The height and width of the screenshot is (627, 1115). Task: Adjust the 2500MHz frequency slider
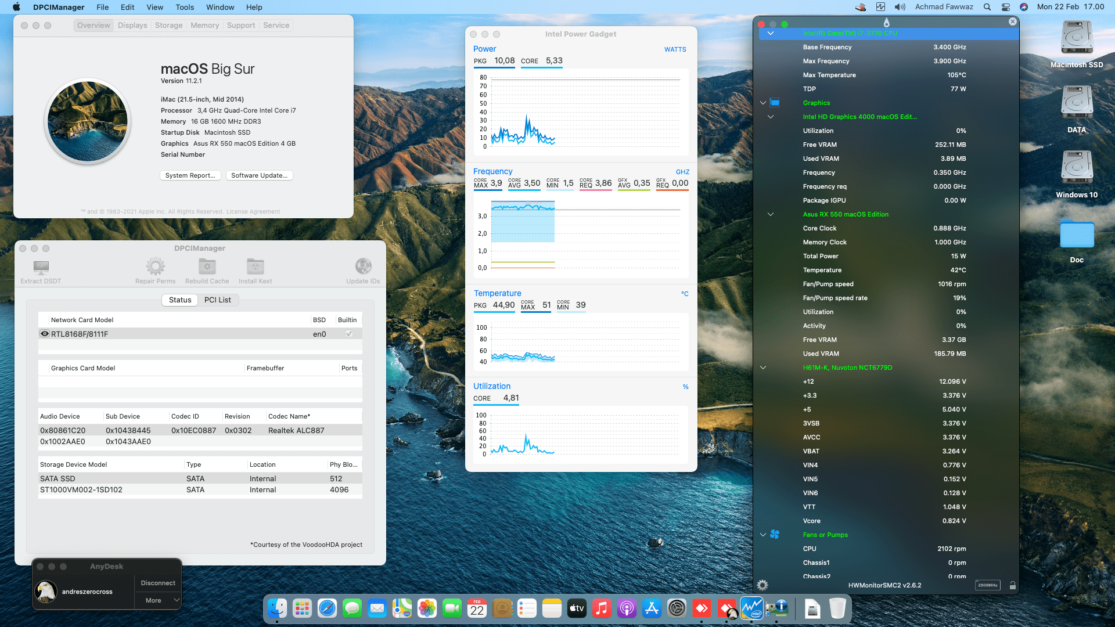[x=989, y=585]
